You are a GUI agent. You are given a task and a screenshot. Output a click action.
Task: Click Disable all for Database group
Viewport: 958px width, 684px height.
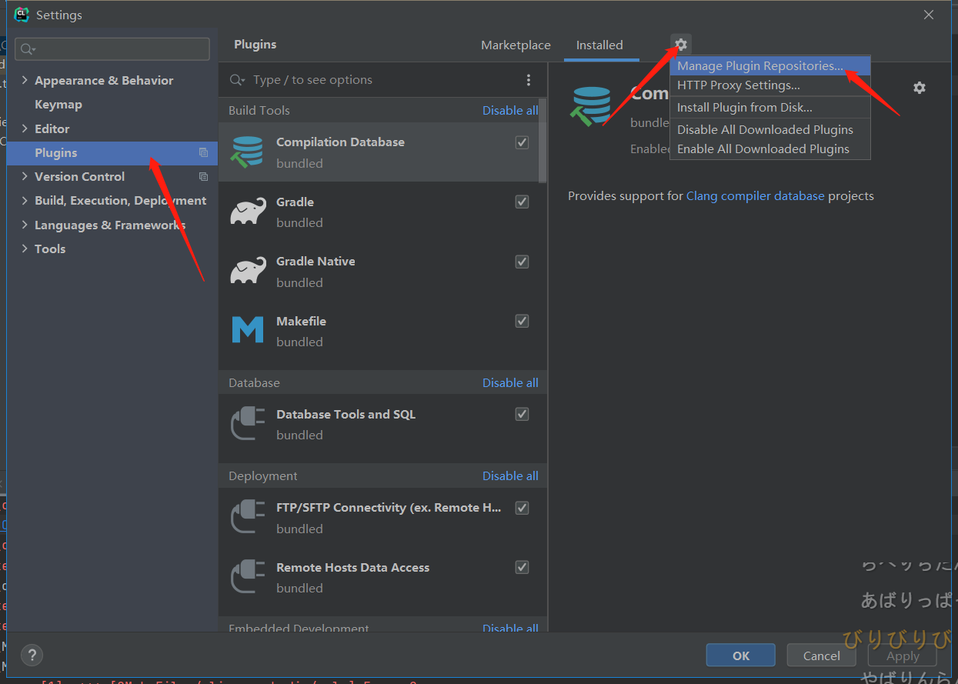(x=510, y=383)
